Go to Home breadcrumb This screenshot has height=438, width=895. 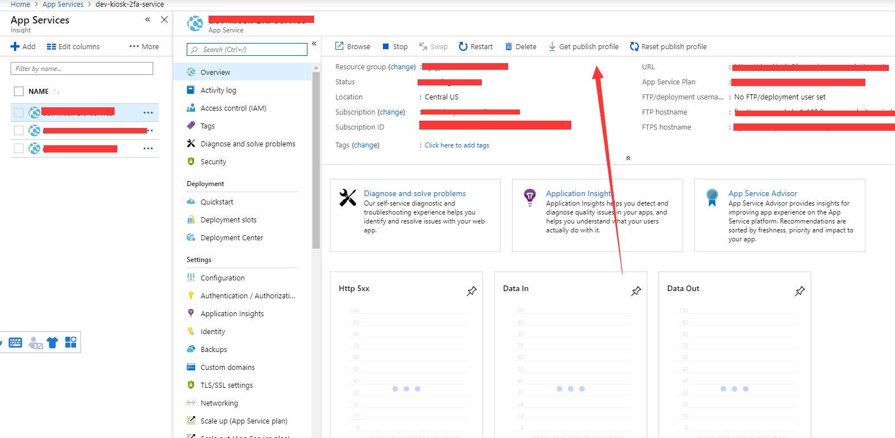[20, 4]
